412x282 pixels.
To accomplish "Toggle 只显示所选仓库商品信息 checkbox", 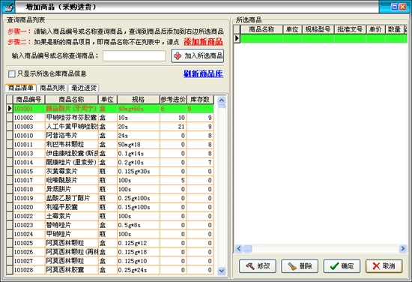I will pyautogui.click(x=11, y=74).
